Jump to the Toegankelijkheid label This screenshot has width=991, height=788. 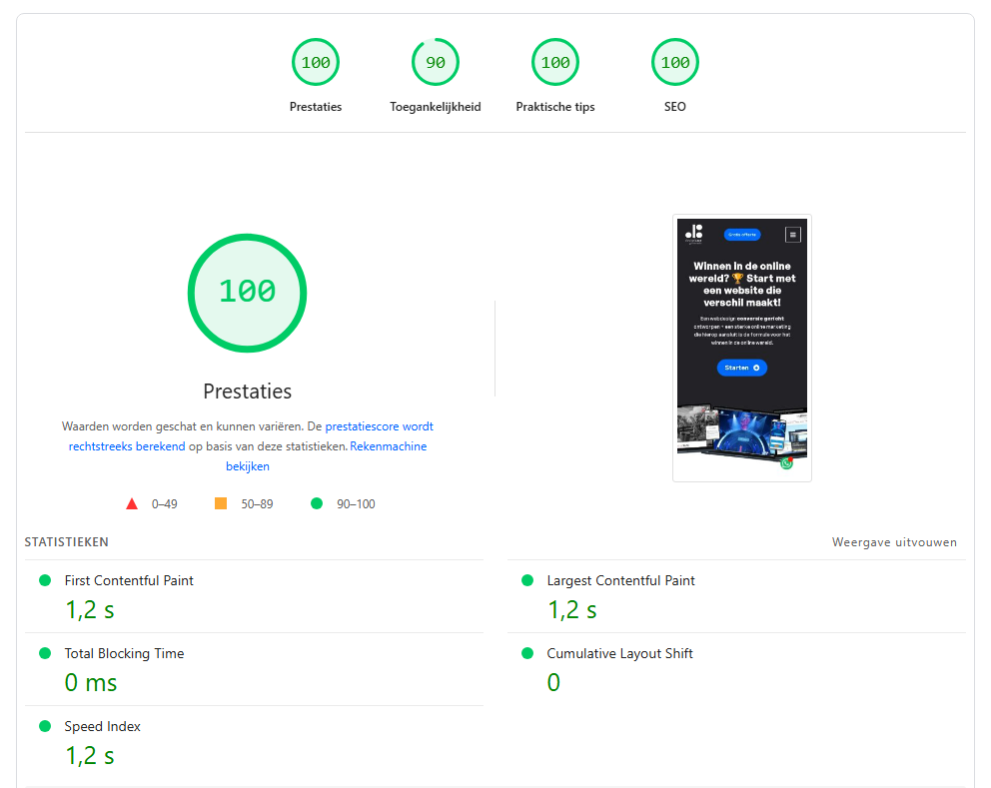436,107
